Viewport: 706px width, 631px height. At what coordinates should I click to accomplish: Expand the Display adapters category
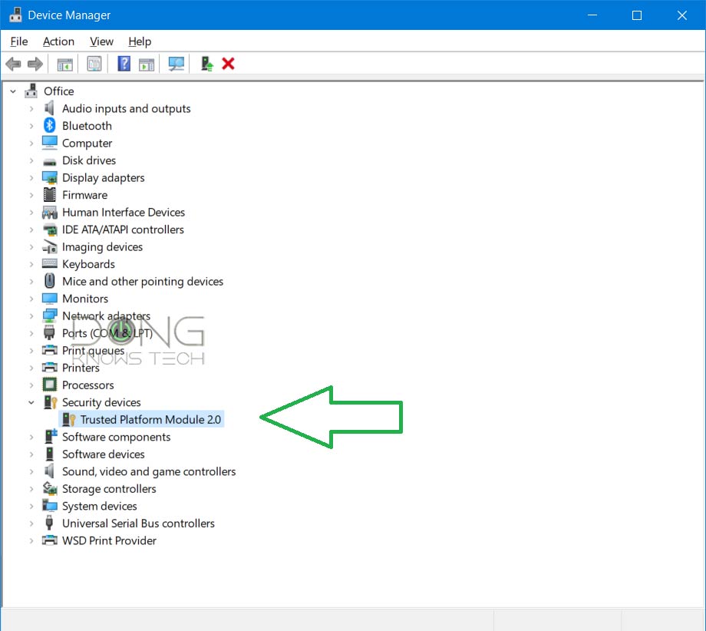point(31,178)
